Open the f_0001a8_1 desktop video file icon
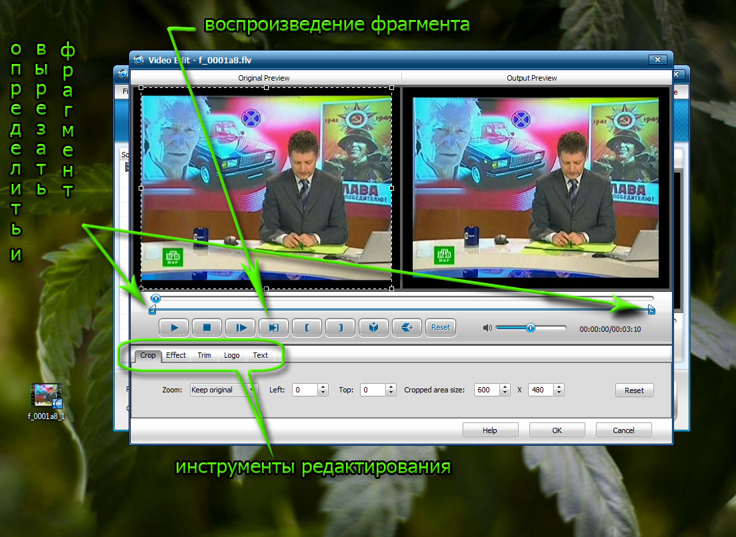The height and width of the screenshot is (537, 736). [x=47, y=396]
